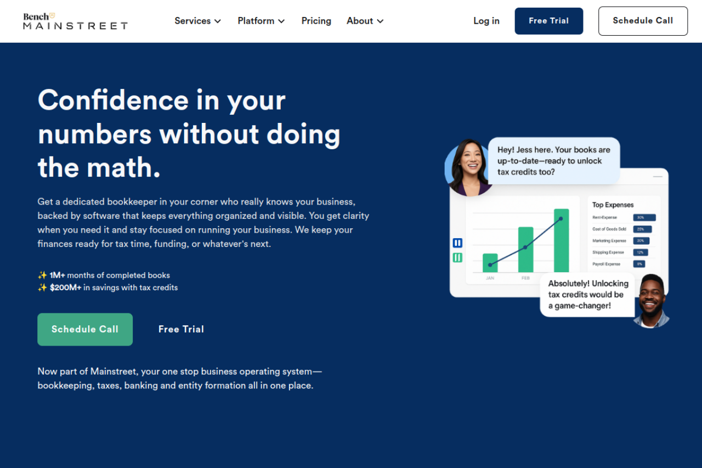This screenshot has width=702, height=468.
Task: Click the Free Trial link beside green button
Action: point(182,329)
